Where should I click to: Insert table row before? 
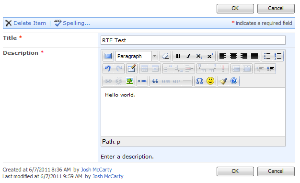click(168, 69)
